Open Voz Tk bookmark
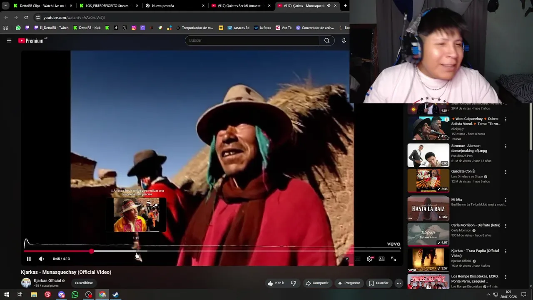This screenshot has width=533, height=300. [284, 28]
